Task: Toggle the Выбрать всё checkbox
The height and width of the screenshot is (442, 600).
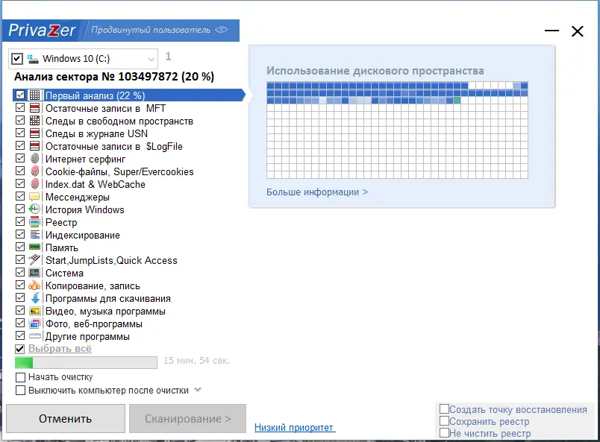Action: coord(20,349)
